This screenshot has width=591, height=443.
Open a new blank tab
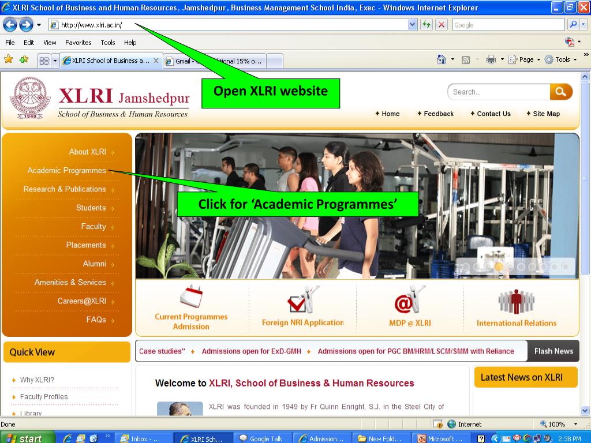pyautogui.click(x=275, y=61)
